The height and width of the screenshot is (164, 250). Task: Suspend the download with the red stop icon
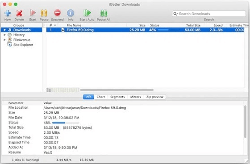coord(57,13)
